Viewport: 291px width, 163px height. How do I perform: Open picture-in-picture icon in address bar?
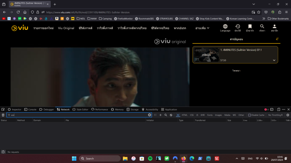pos(253,12)
